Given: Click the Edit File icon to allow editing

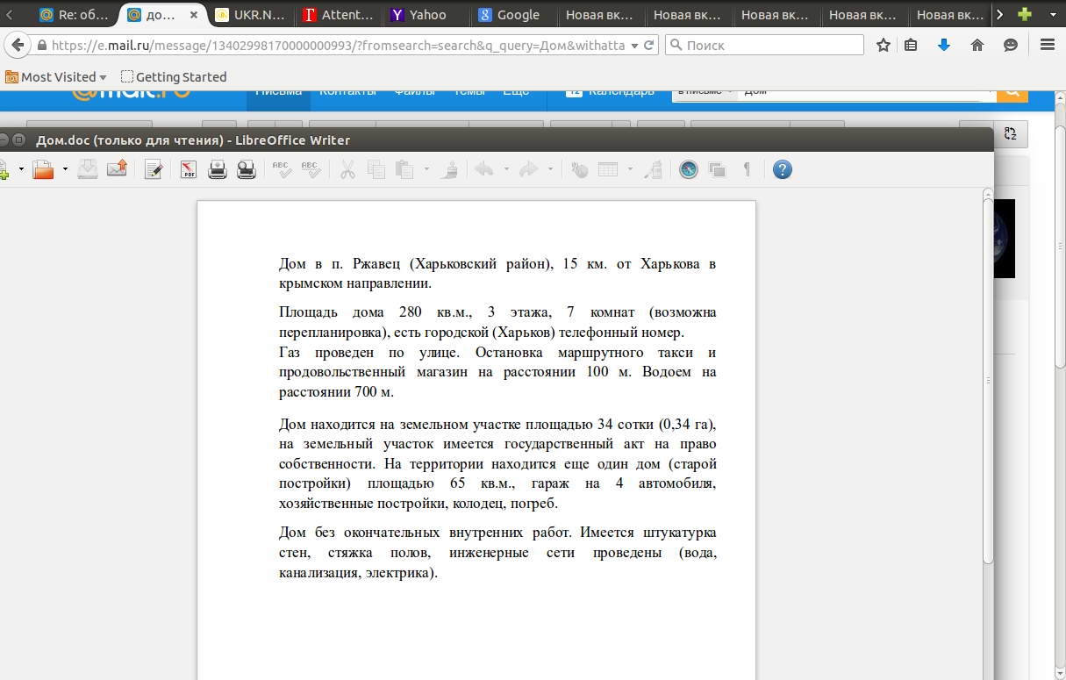Looking at the screenshot, I should [x=154, y=168].
